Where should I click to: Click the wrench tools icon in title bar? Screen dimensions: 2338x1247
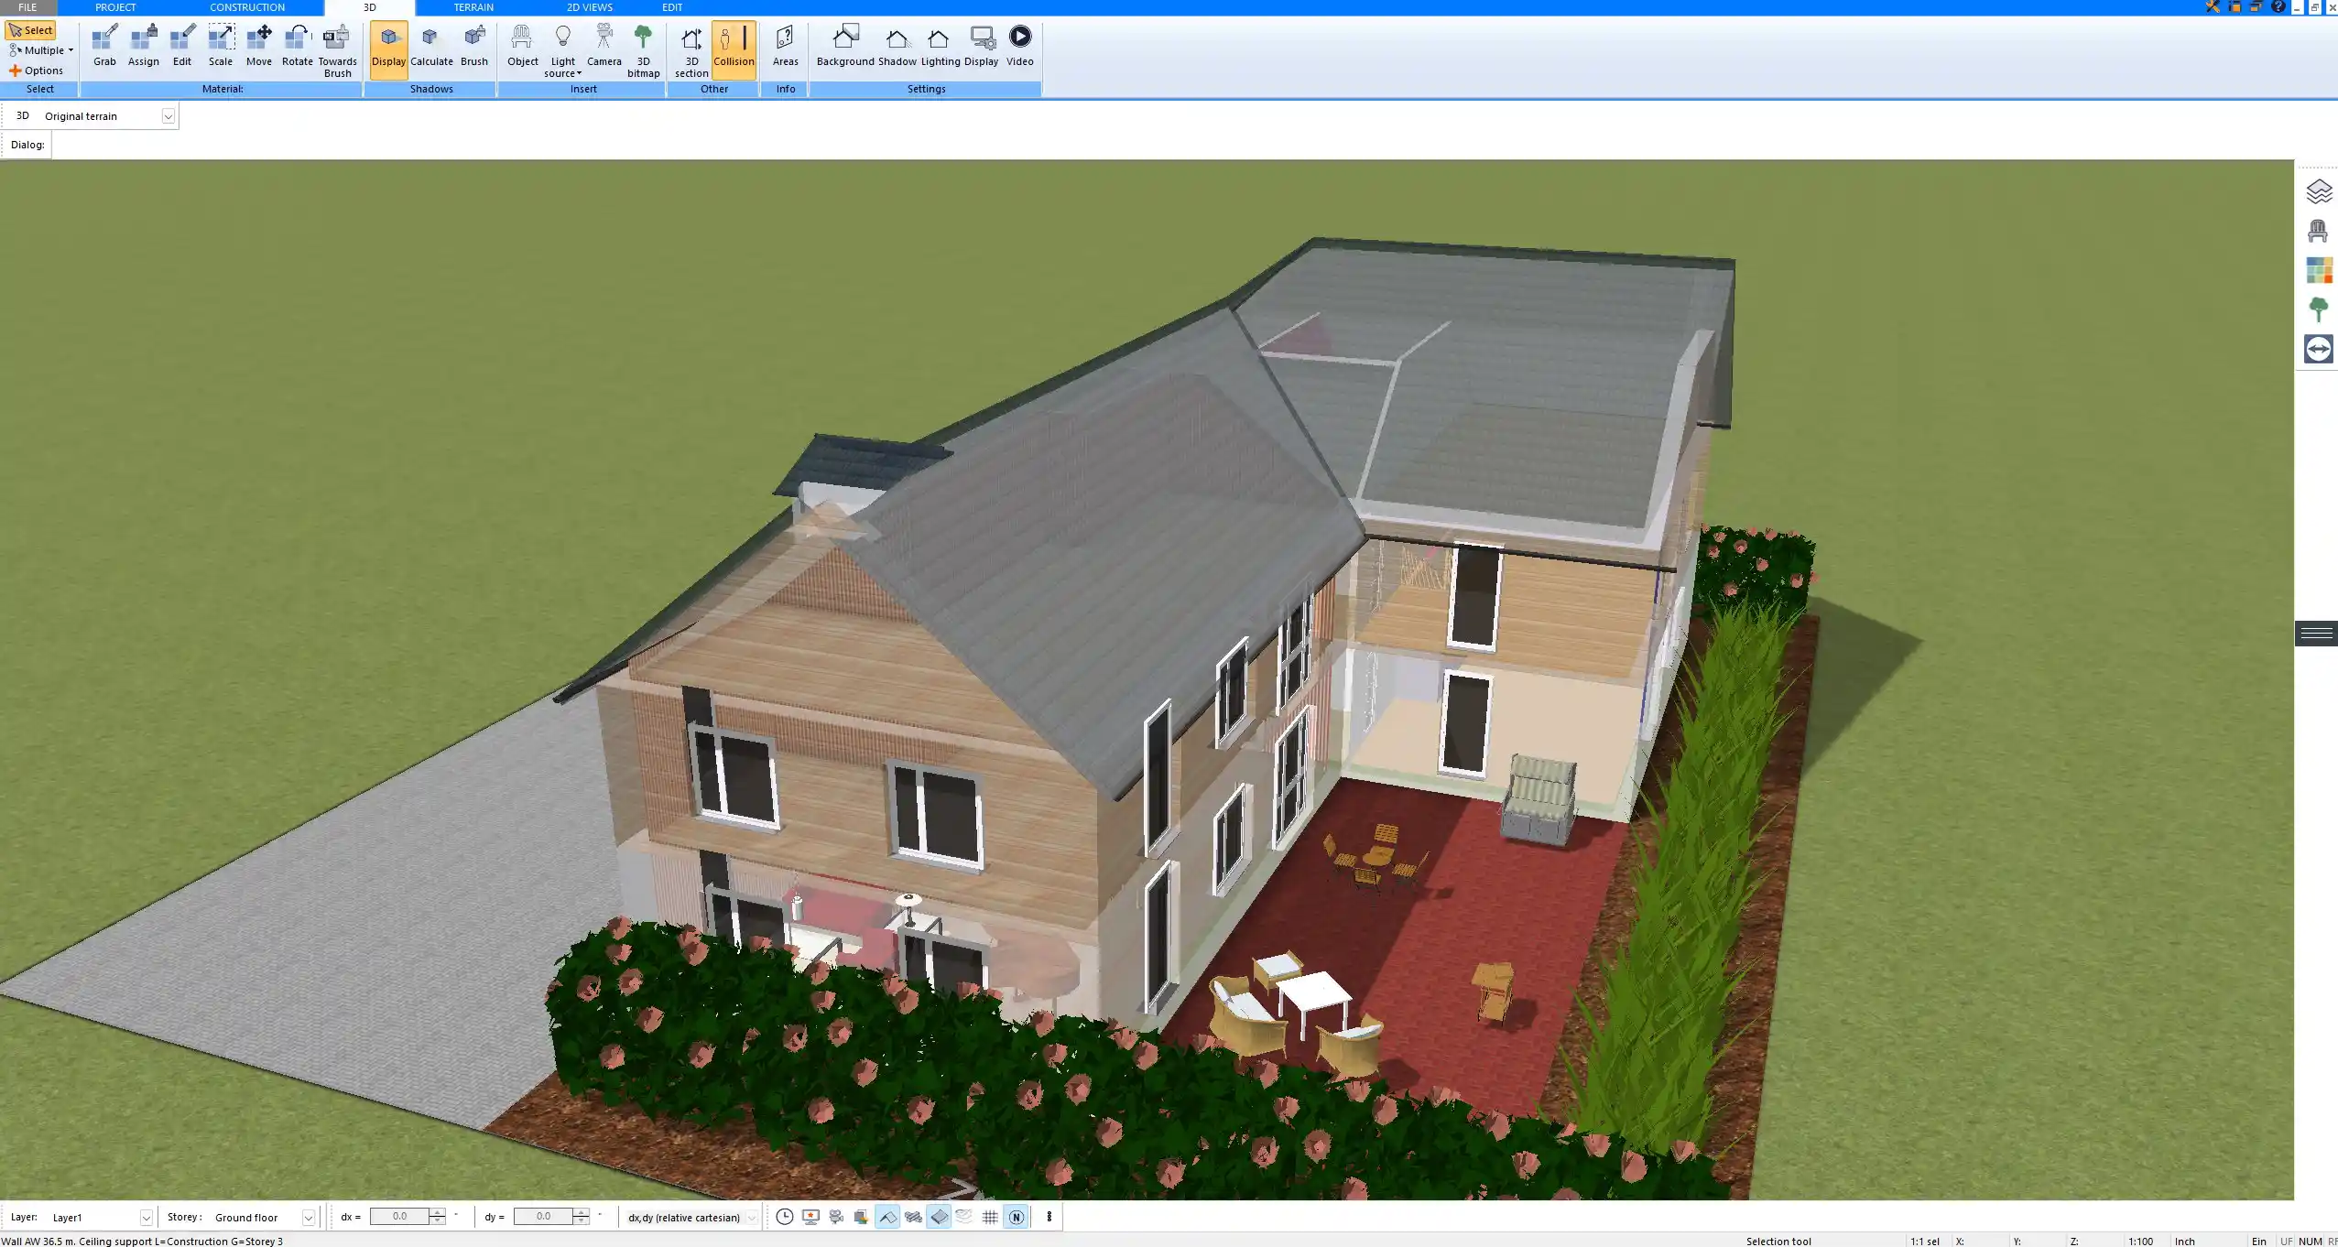[2213, 6]
